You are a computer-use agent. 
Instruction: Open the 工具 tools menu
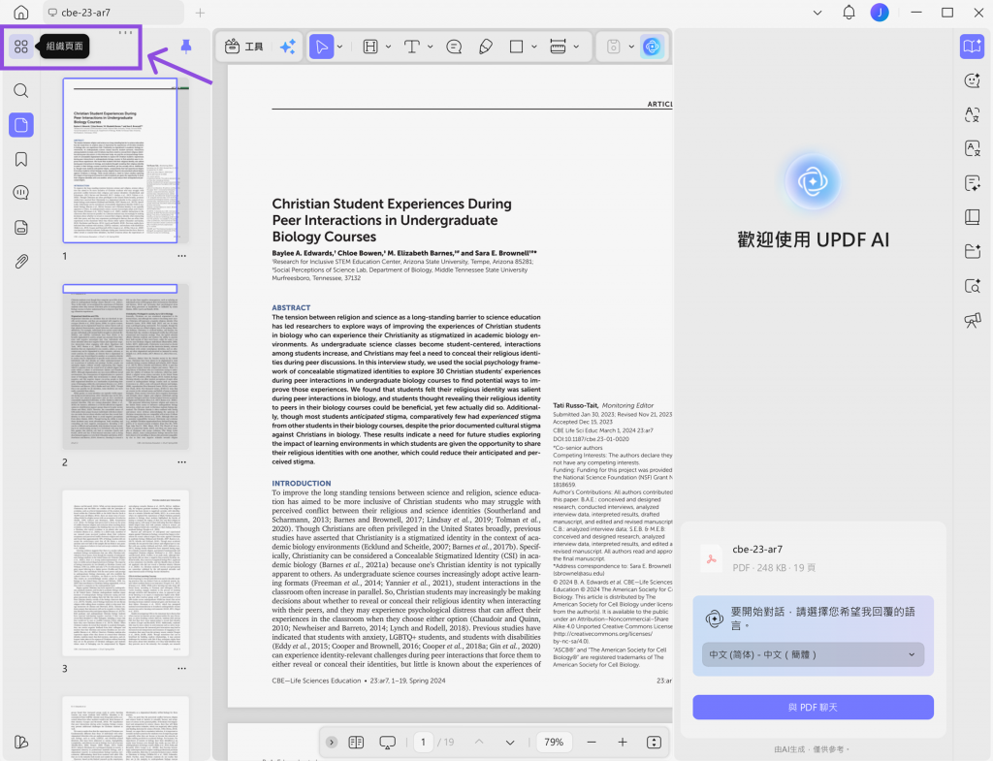pyautogui.click(x=243, y=47)
